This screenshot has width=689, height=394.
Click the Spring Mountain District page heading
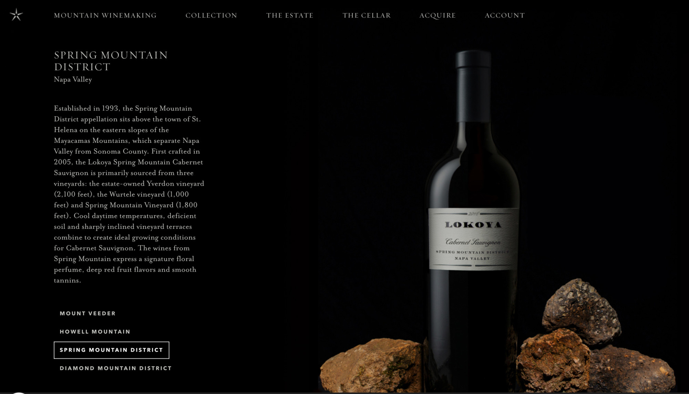click(x=111, y=61)
